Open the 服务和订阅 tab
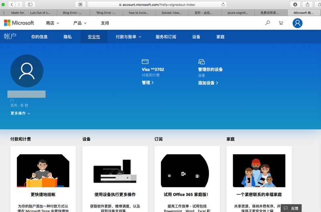 pyautogui.click(x=166, y=37)
